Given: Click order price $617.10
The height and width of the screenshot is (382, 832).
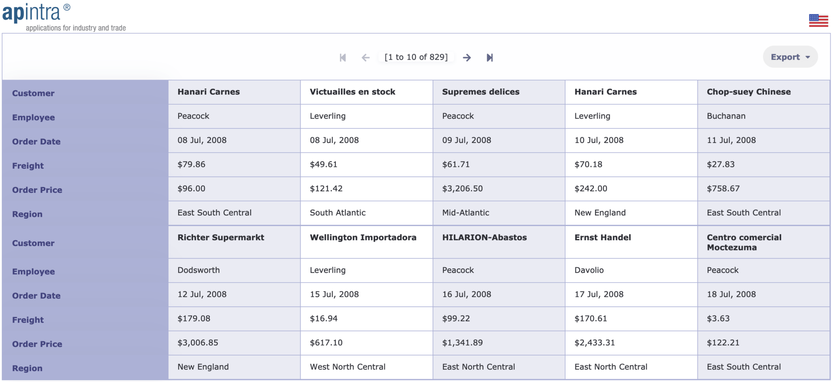Looking at the screenshot, I should [x=326, y=343].
